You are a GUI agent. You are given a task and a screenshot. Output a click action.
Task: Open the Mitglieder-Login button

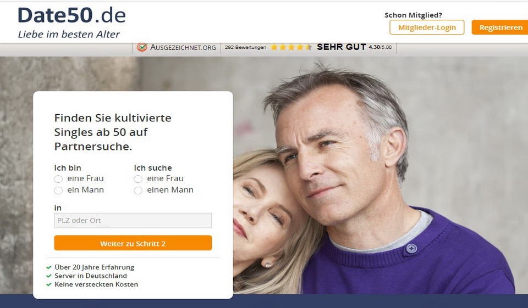[x=427, y=27]
